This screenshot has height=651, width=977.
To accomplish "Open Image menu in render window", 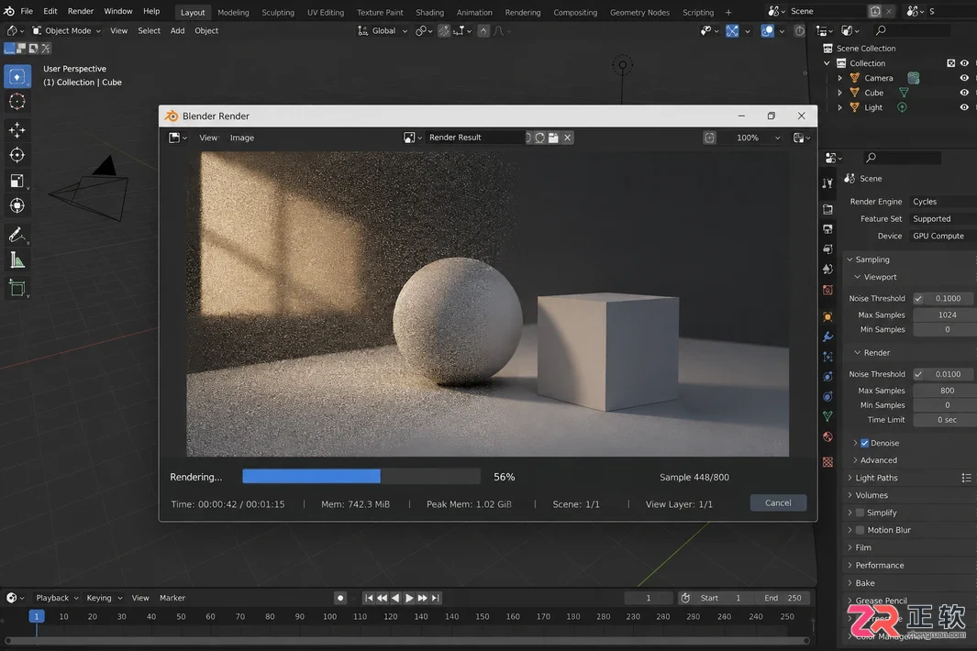I will 242,138.
